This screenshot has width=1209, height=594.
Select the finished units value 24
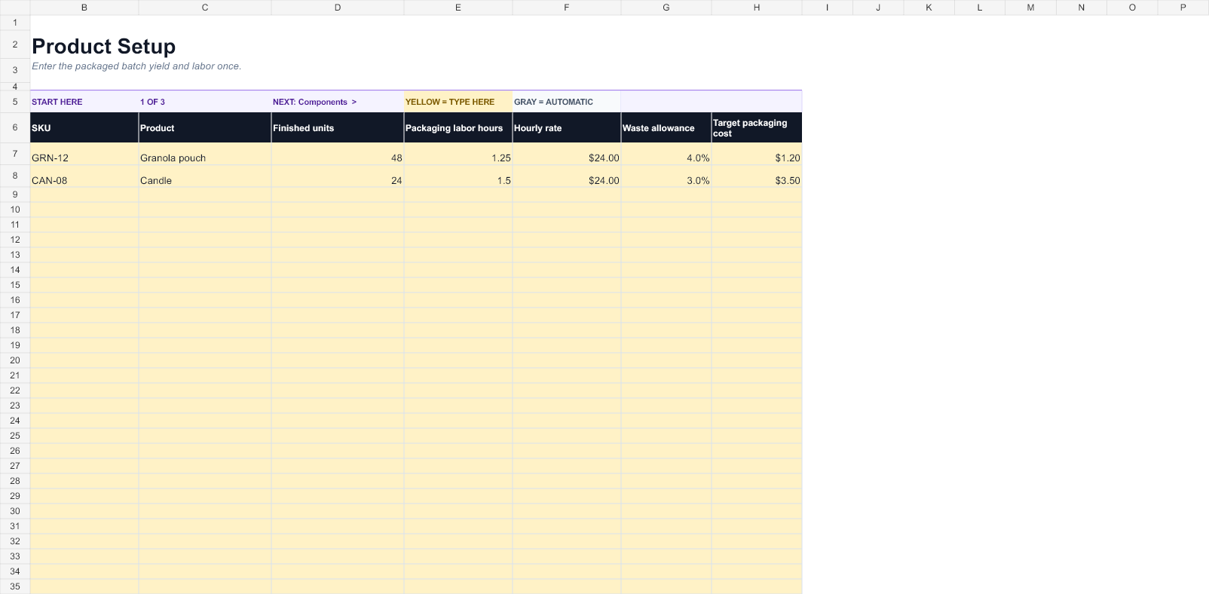pyautogui.click(x=338, y=176)
